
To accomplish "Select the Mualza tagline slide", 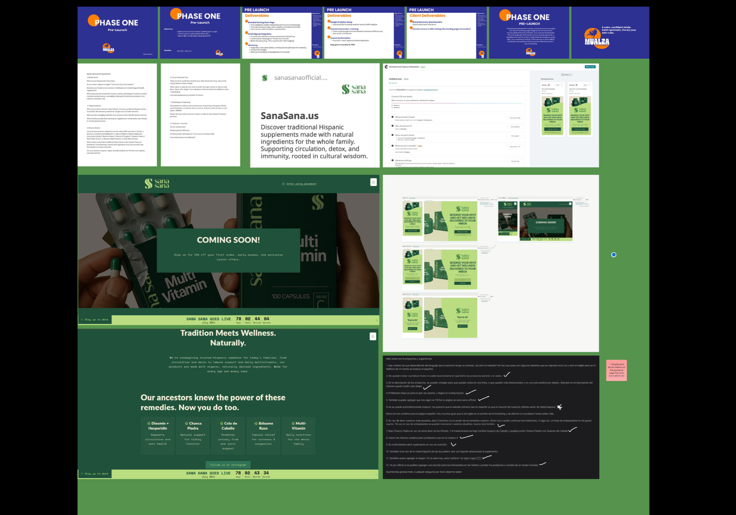I will click(x=610, y=33).
